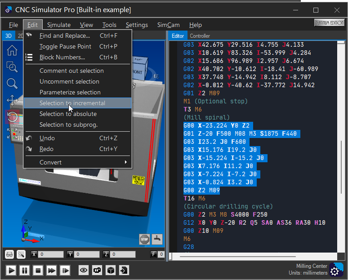Open the Tools menu

(x=109, y=25)
